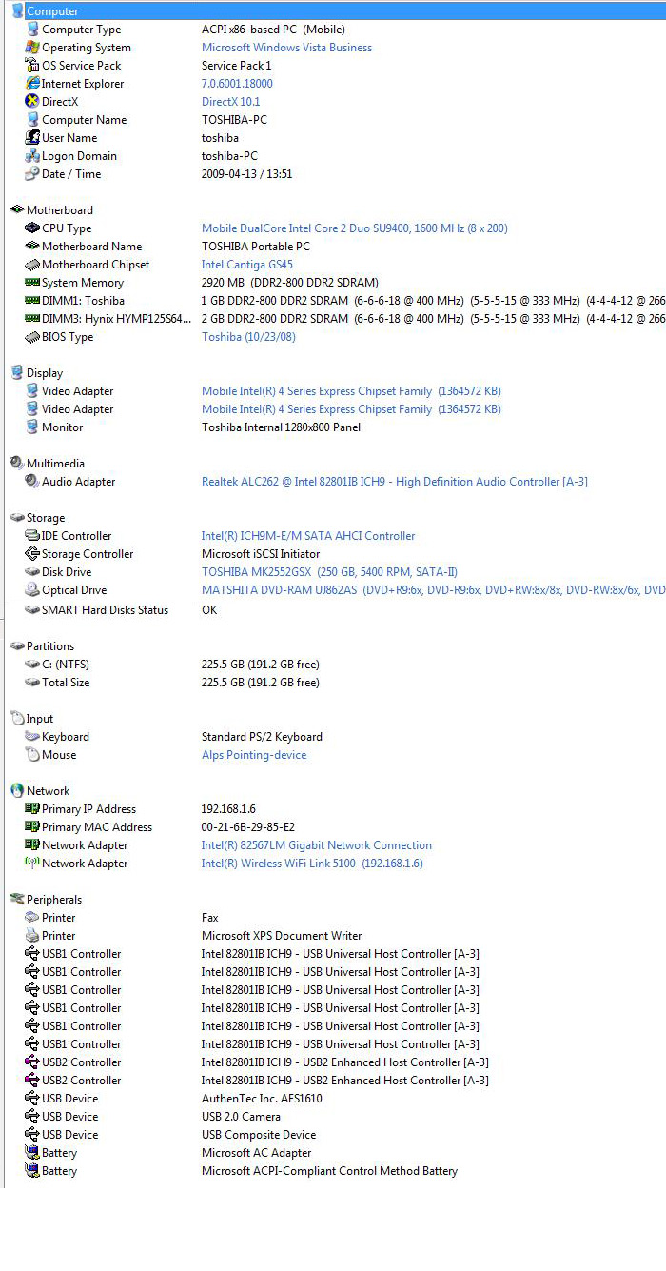Open the TOSHIBA MK2552GSX disk drive link
The width and height of the screenshot is (666, 1271).
point(329,572)
